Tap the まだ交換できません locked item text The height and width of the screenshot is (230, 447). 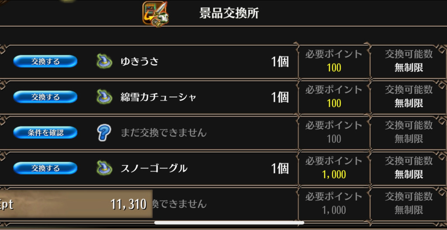(164, 133)
